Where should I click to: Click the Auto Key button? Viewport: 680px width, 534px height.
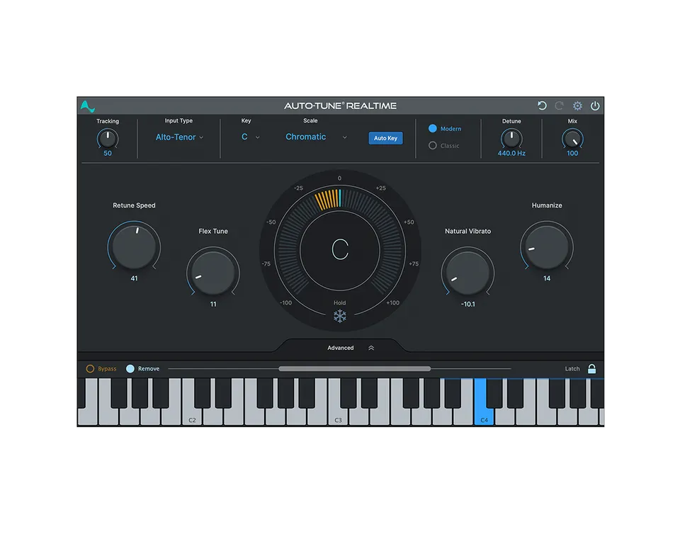coord(385,138)
